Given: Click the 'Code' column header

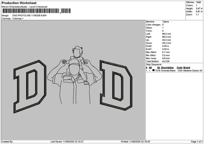Looking at the screenshot, I should (x=180, y=68).
